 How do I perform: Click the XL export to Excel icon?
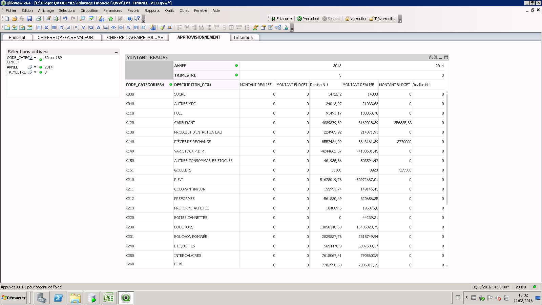pos(436,58)
